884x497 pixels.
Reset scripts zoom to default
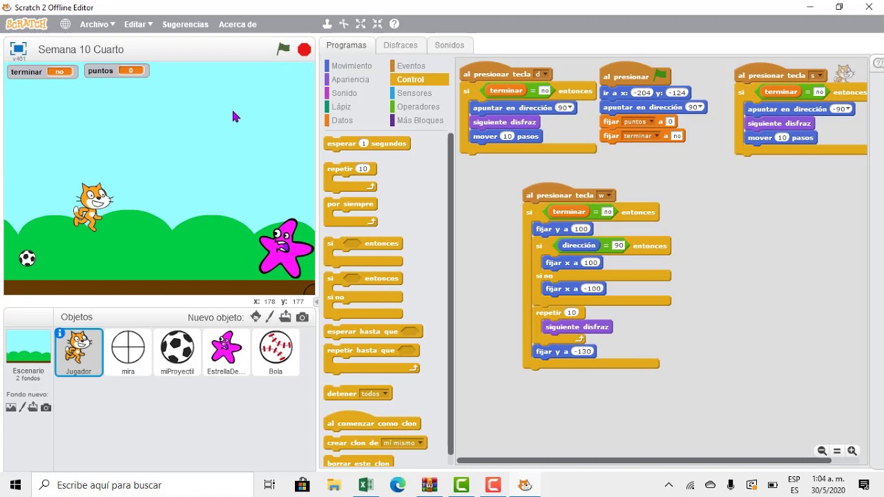pos(837,451)
